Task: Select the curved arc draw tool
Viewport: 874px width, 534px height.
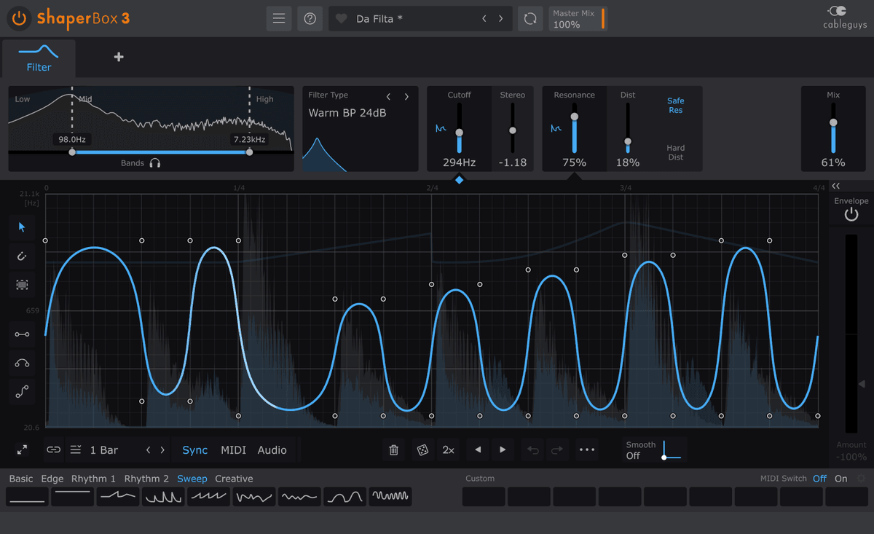Action: coord(22,363)
